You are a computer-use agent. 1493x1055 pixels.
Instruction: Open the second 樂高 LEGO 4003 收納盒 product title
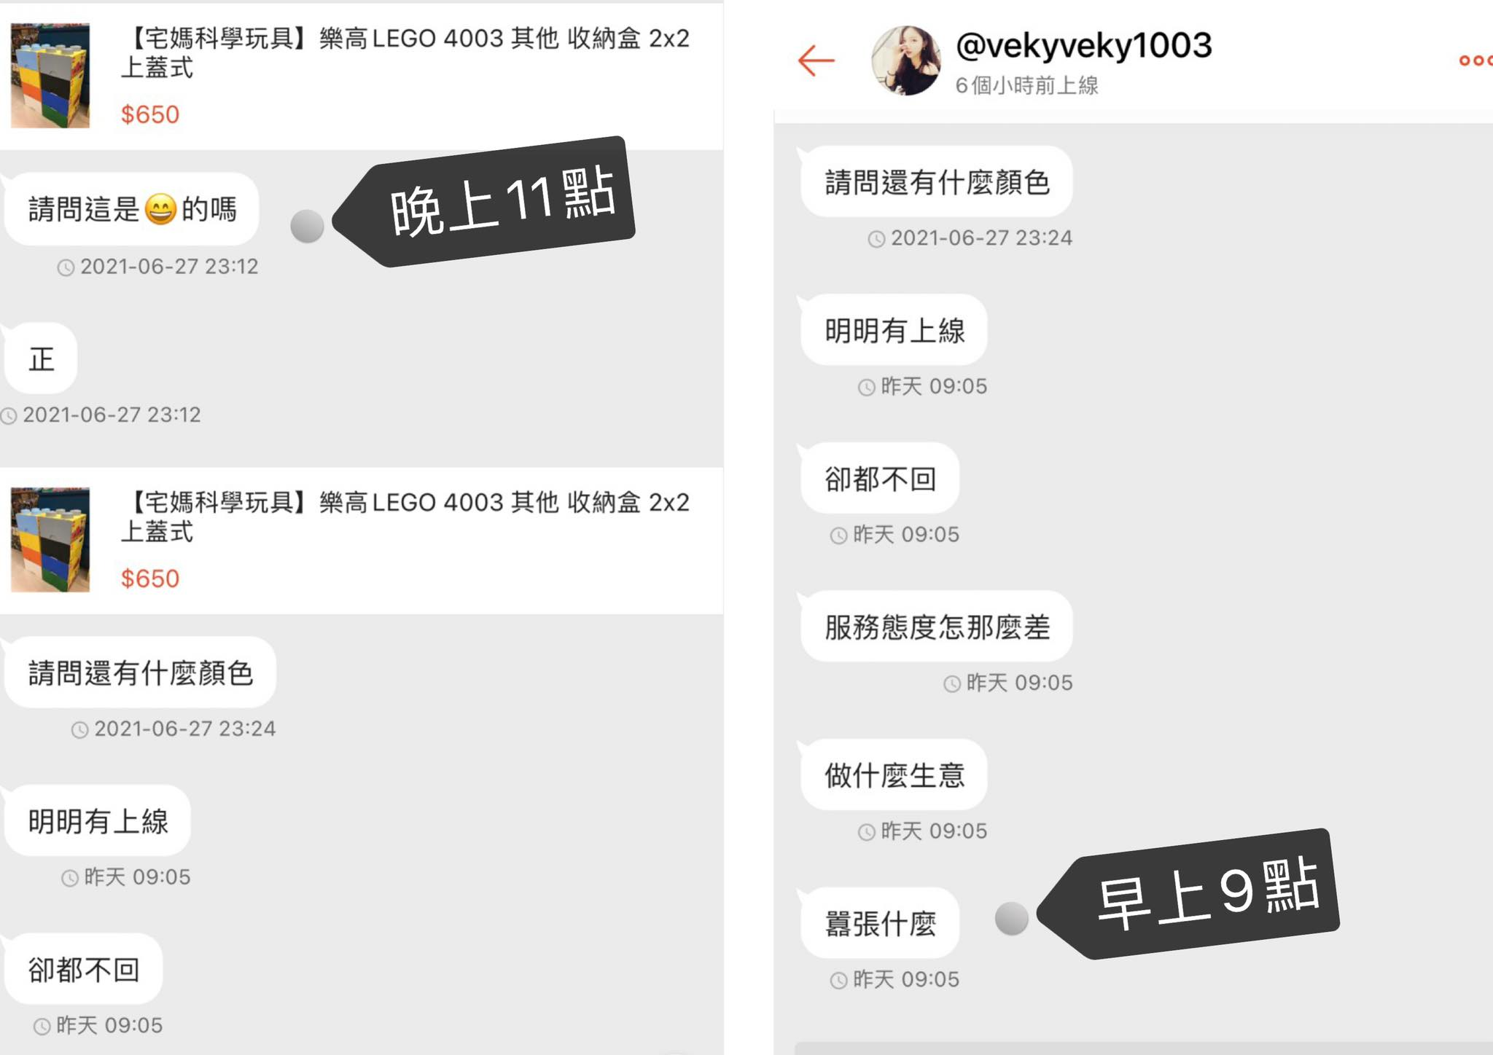point(405,517)
